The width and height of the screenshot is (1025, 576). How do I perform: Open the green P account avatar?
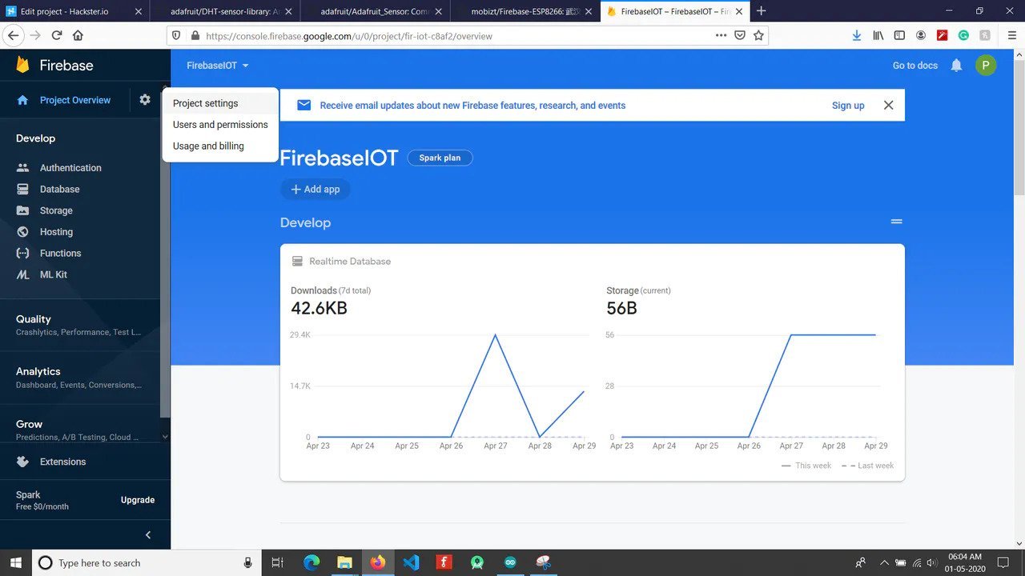(x=986, y=66)
